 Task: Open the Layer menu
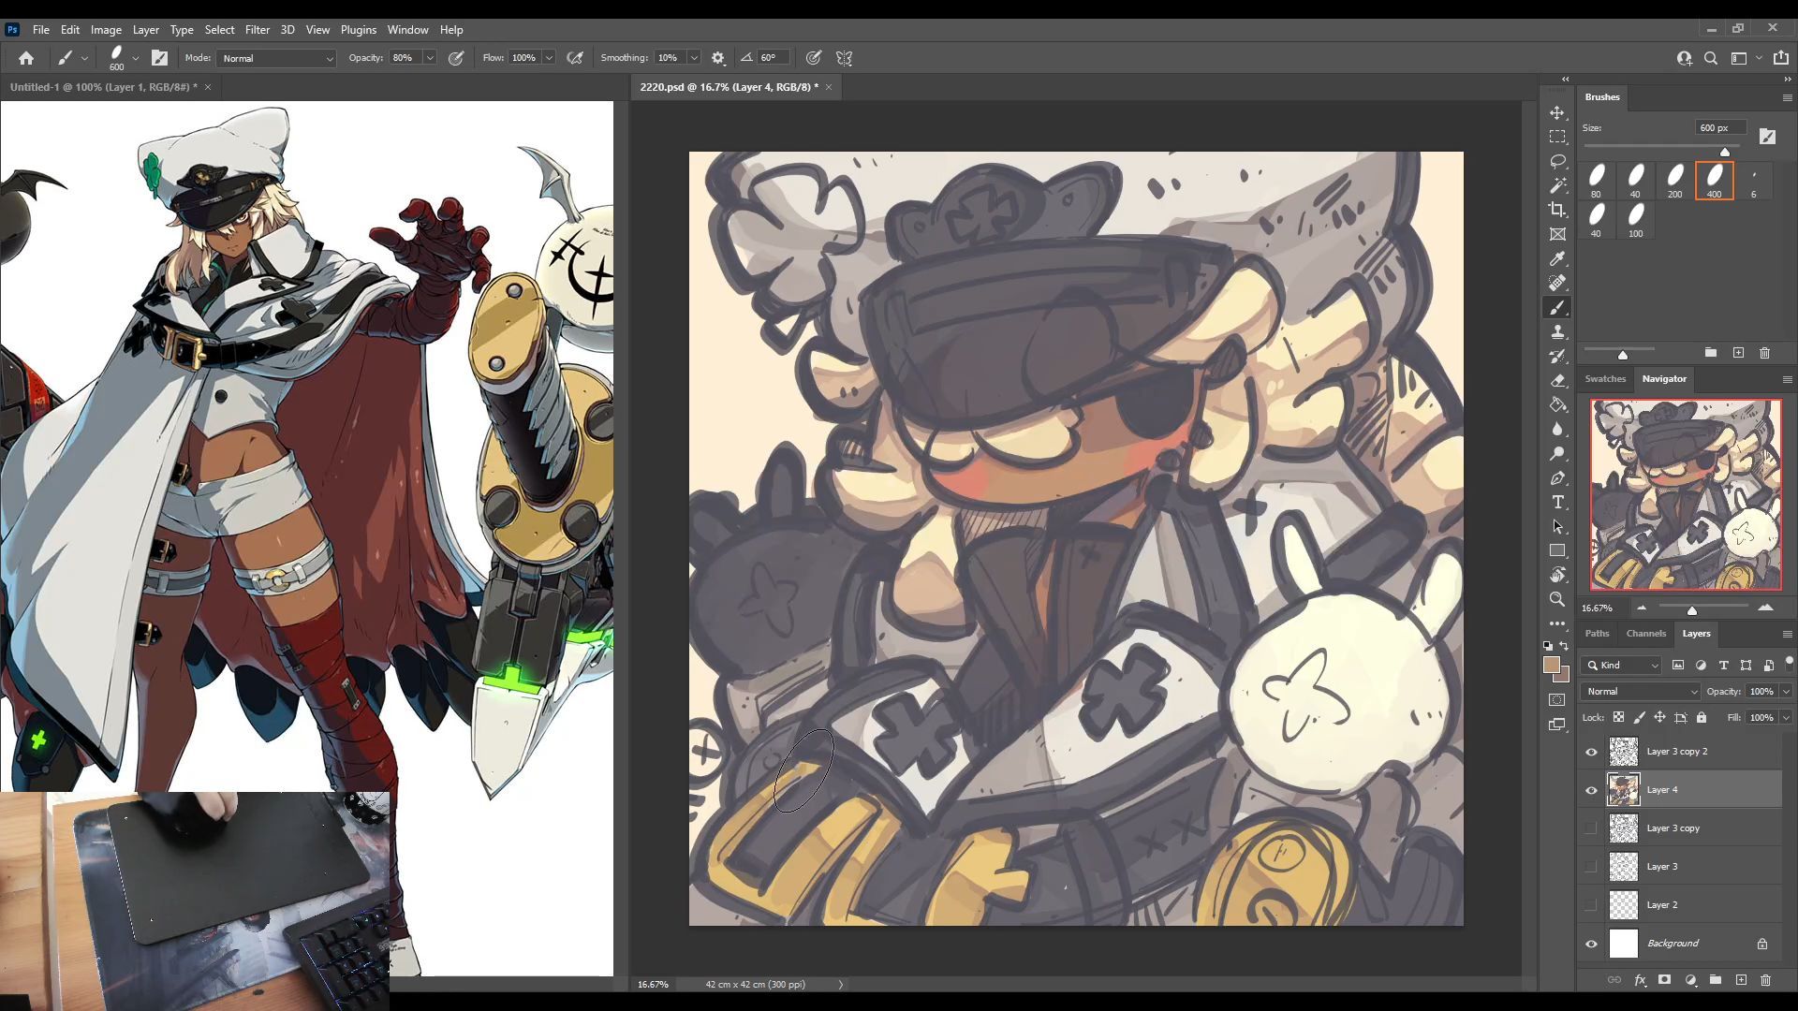(145, 30)
